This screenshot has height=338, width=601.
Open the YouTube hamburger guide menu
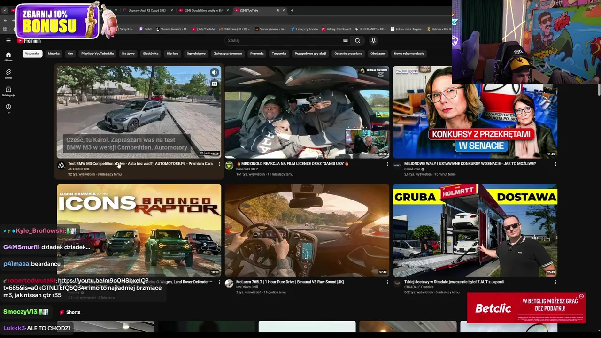tap(8, 41)
